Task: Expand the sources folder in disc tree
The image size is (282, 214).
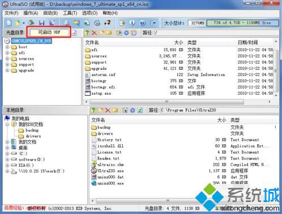Action: click(x=7, y=58)
